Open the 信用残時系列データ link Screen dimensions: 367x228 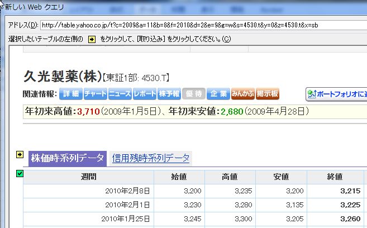pos(151,158)
